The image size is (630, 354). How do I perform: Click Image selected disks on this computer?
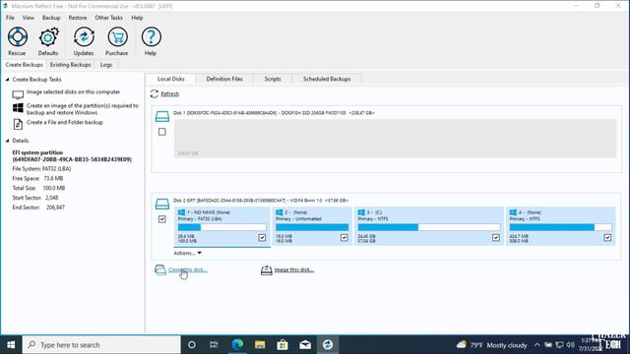point(73,91)
